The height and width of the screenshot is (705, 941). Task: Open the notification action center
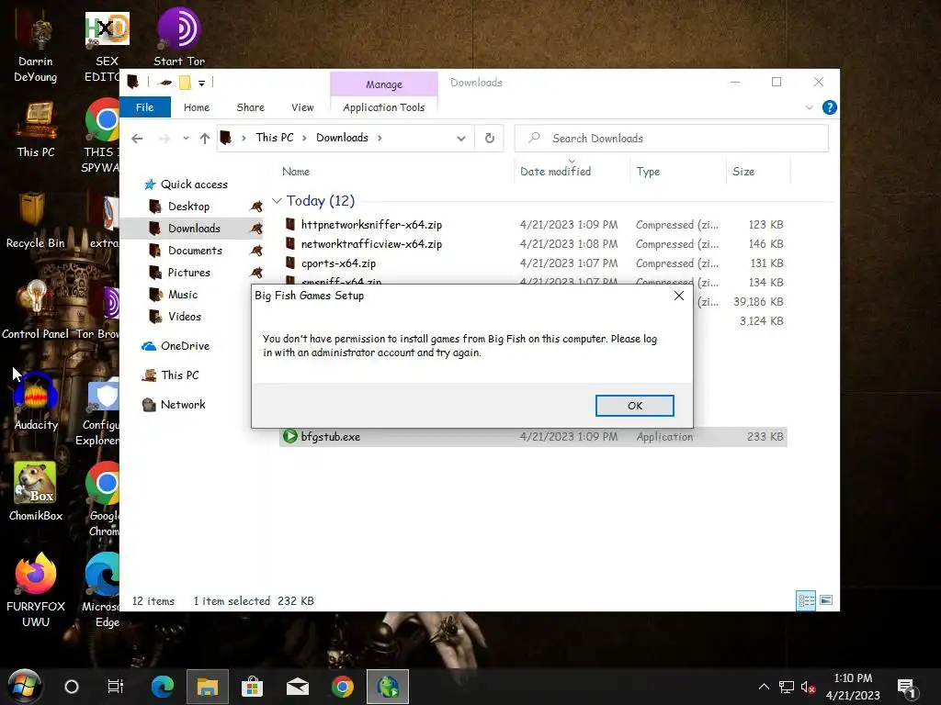[x=907, y=688]
